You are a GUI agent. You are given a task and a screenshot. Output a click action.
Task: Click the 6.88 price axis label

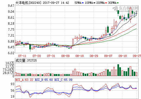coord(11,41)
